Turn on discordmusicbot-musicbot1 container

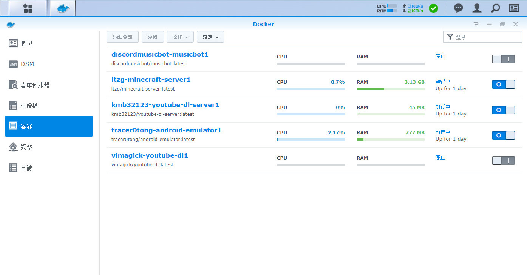tap(504, 59)
